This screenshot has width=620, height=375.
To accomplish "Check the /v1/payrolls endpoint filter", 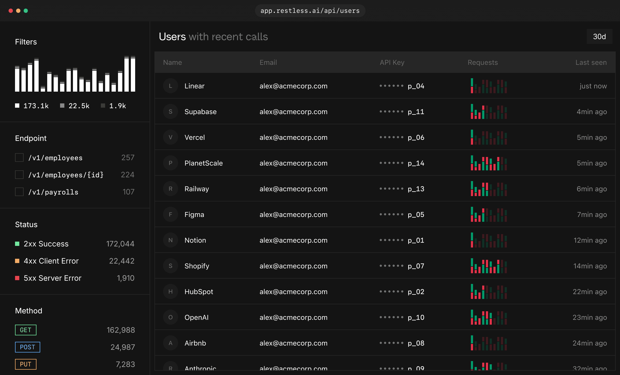I will coord(19,192).
